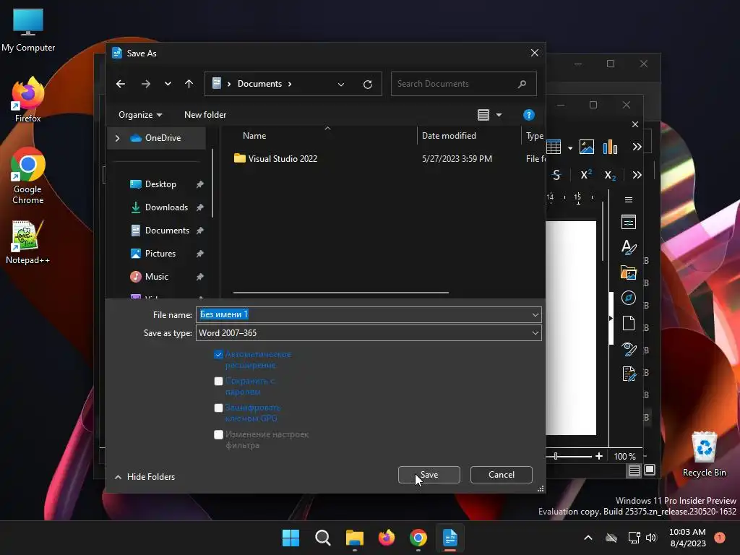Open recent locations dropdown arrow
The width and height of the screenshot is (740, 555).
pos(168,84)
